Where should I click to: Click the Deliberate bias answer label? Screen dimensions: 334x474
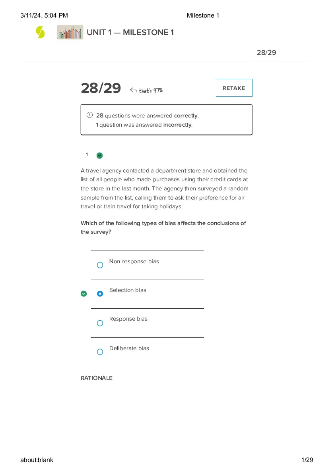click(129, 348)
